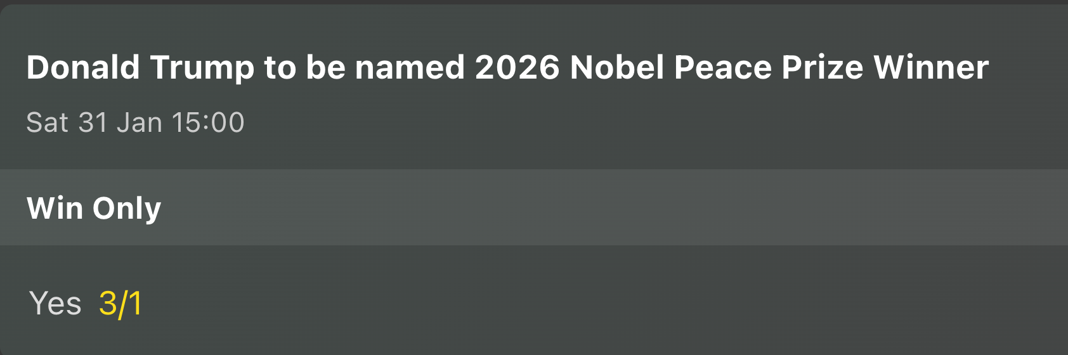Click the "Donald Trump" text in the title
The image size is (1068, 355).
[x=140, y=67]
